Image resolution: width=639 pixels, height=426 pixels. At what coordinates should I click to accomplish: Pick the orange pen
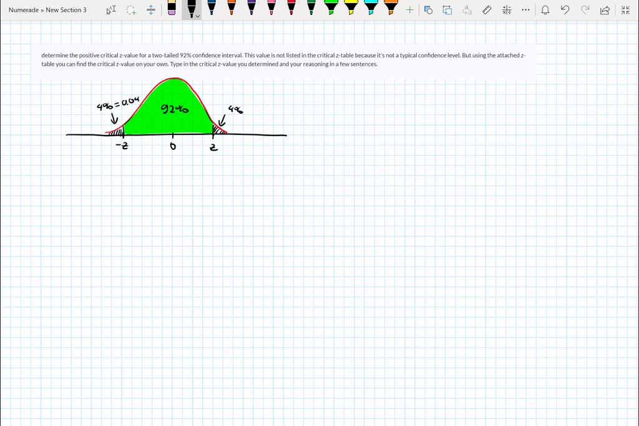point(232,7)
